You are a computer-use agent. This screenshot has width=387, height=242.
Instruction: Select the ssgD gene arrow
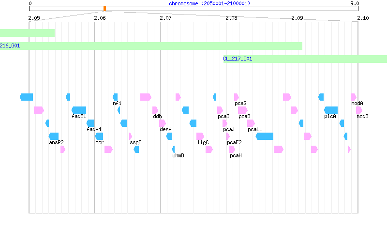tap(131, 136)
